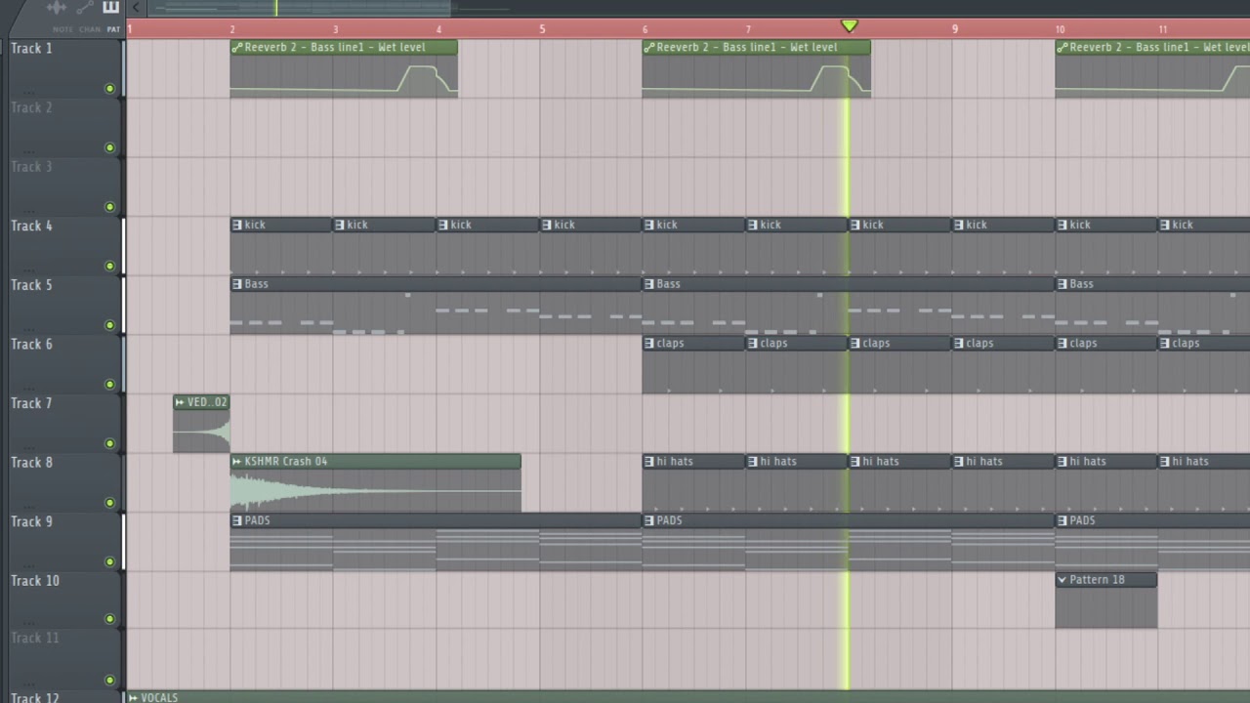Toggle the Track 4 mute light

[x=109, y=267]
